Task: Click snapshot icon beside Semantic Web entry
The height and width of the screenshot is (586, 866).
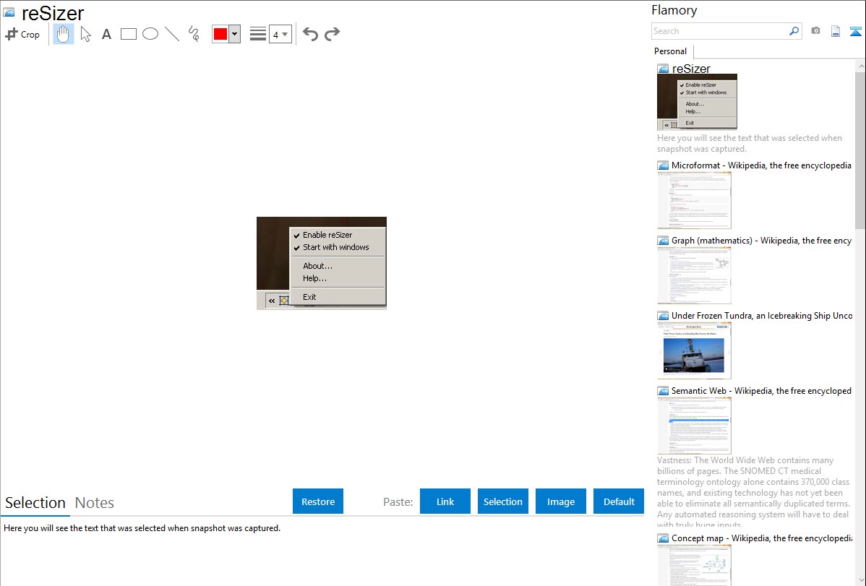Action: [664, 390]
